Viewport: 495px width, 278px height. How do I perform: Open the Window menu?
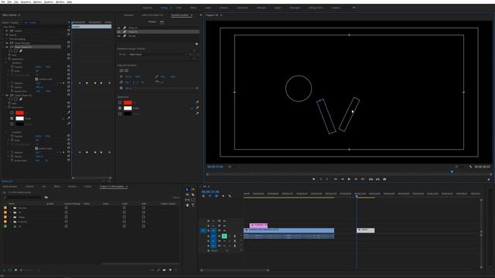coord(60,2)
